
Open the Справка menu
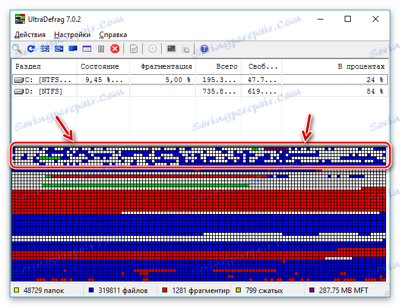(x=112, y=35)
